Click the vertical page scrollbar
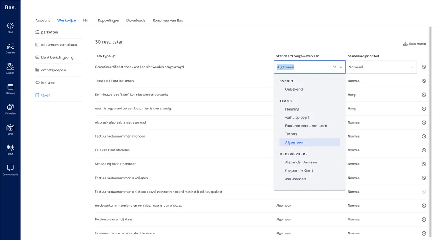This screenshot has width=445, height=240. [430, 131]
